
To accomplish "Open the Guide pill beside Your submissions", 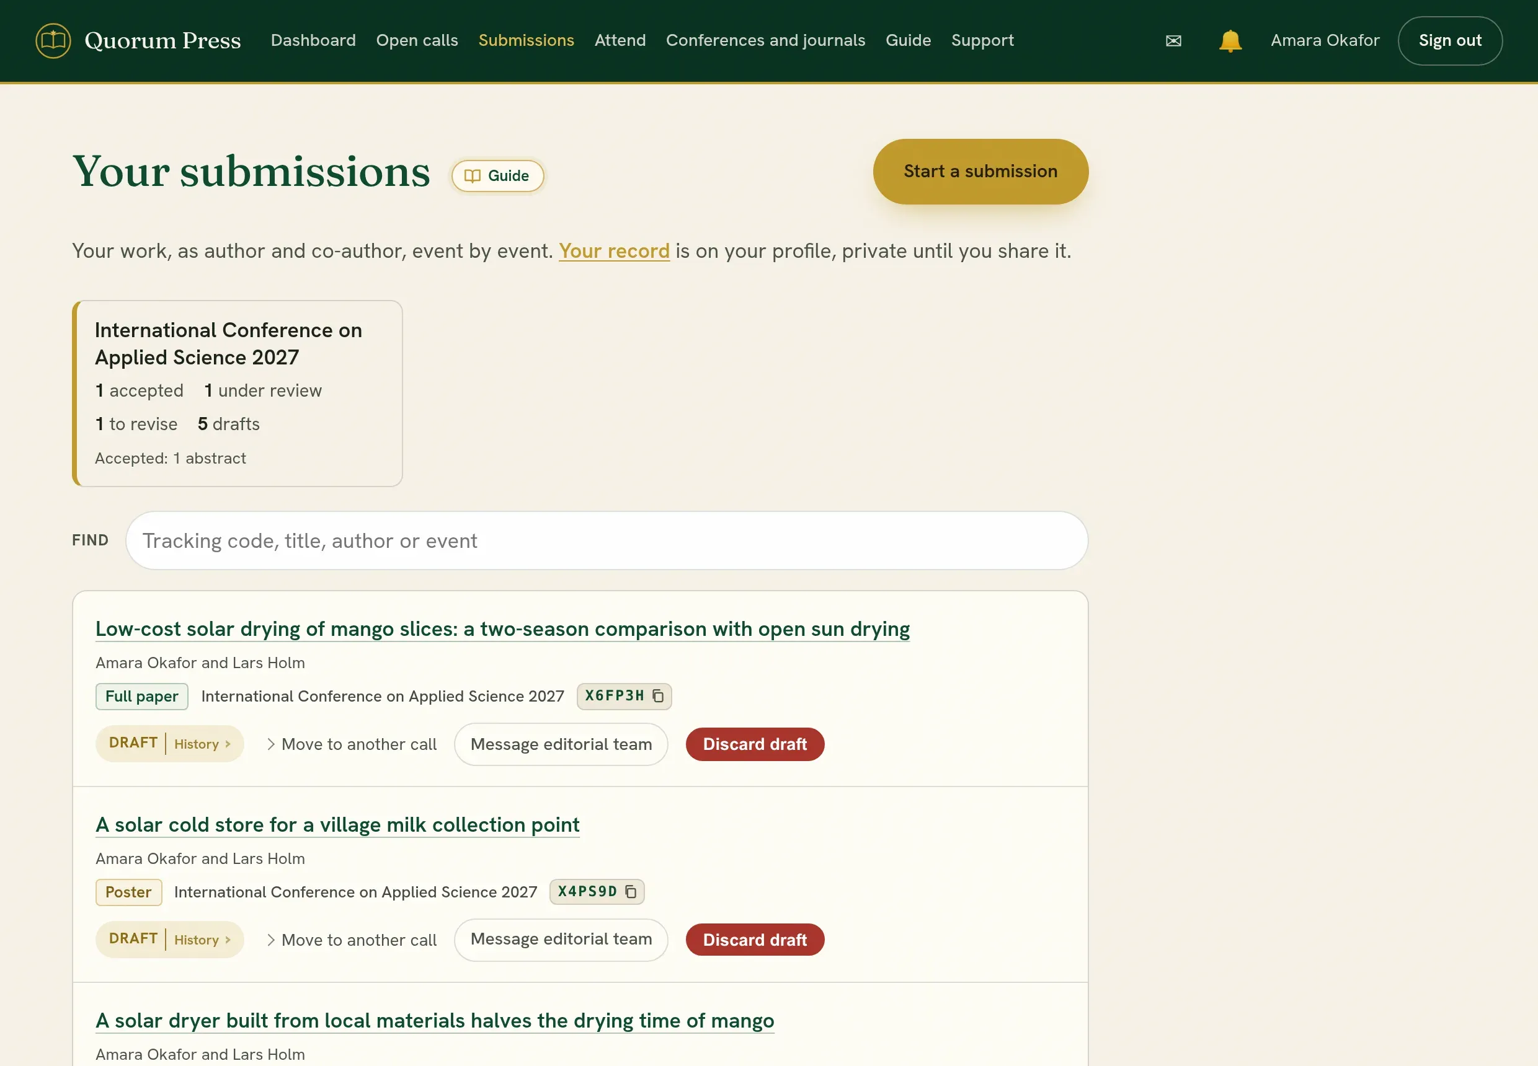I will [497, 175].
